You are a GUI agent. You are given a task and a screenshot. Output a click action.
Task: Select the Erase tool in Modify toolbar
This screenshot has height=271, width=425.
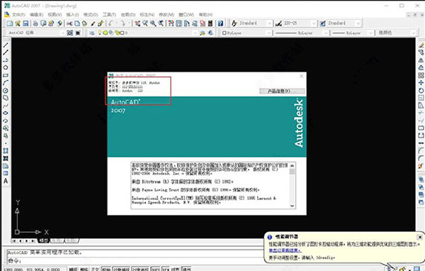[x=421, y=45]
